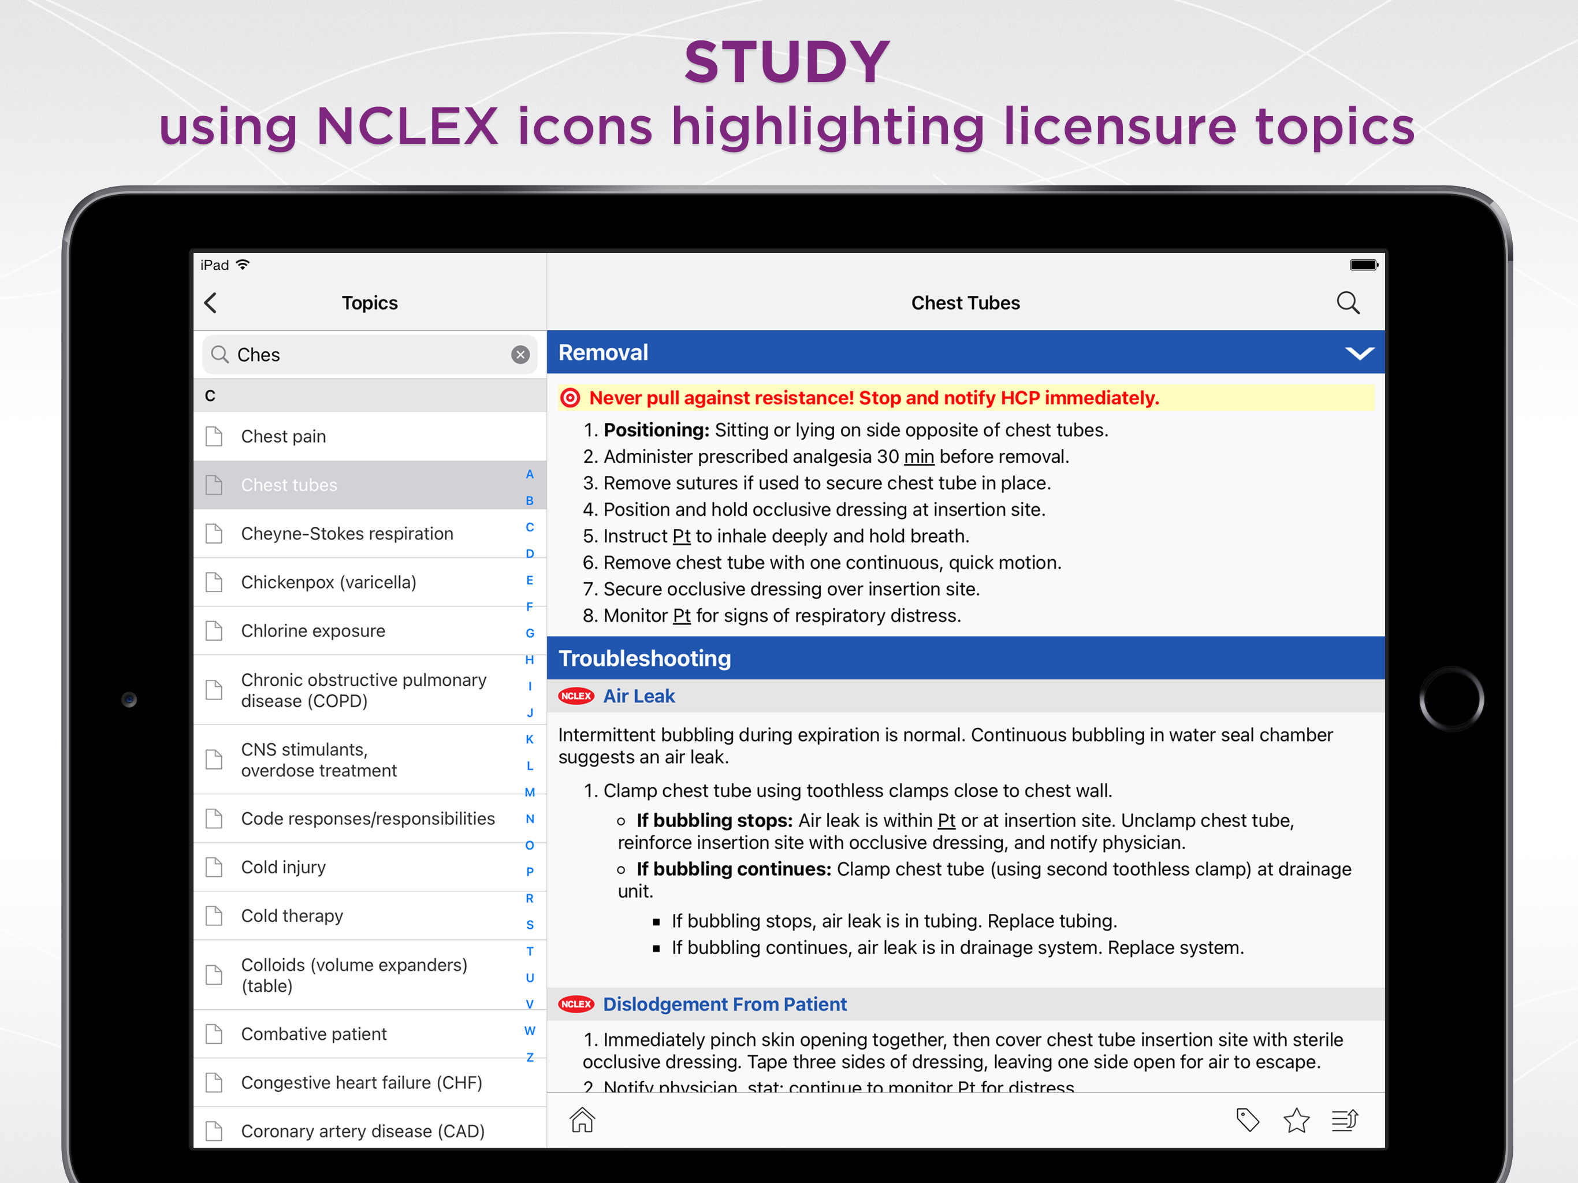Tap the Dislodgement From Patient link
Screen dimensions: 1578x1183
[724, 1004]
